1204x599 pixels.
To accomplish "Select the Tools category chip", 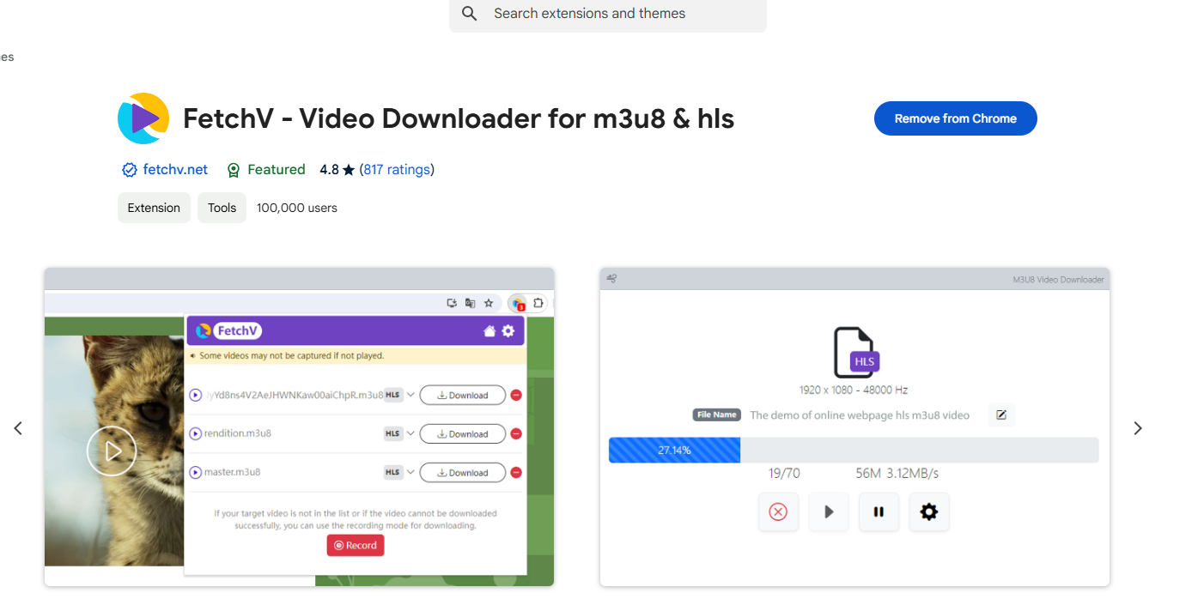I will [222, 208].
